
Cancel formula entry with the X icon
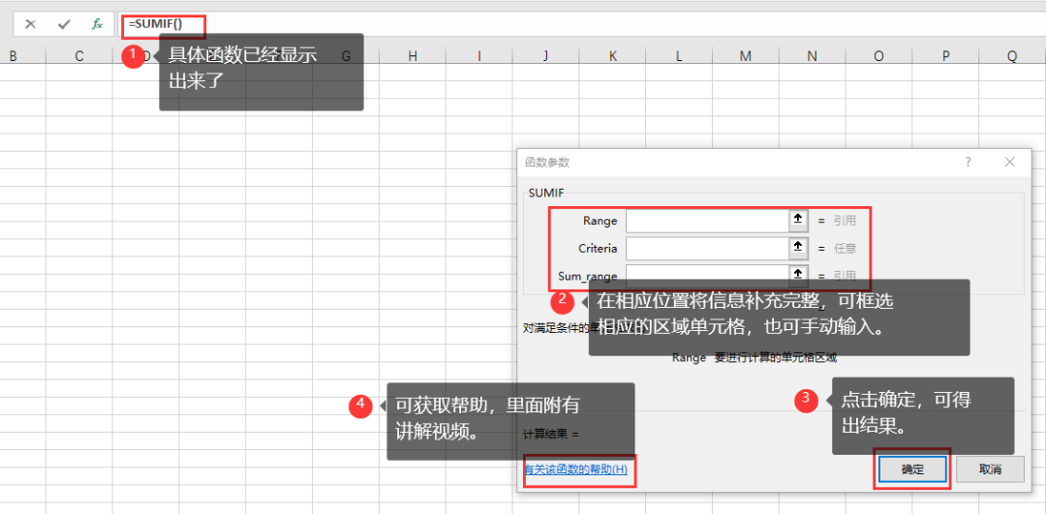(30, 24)
